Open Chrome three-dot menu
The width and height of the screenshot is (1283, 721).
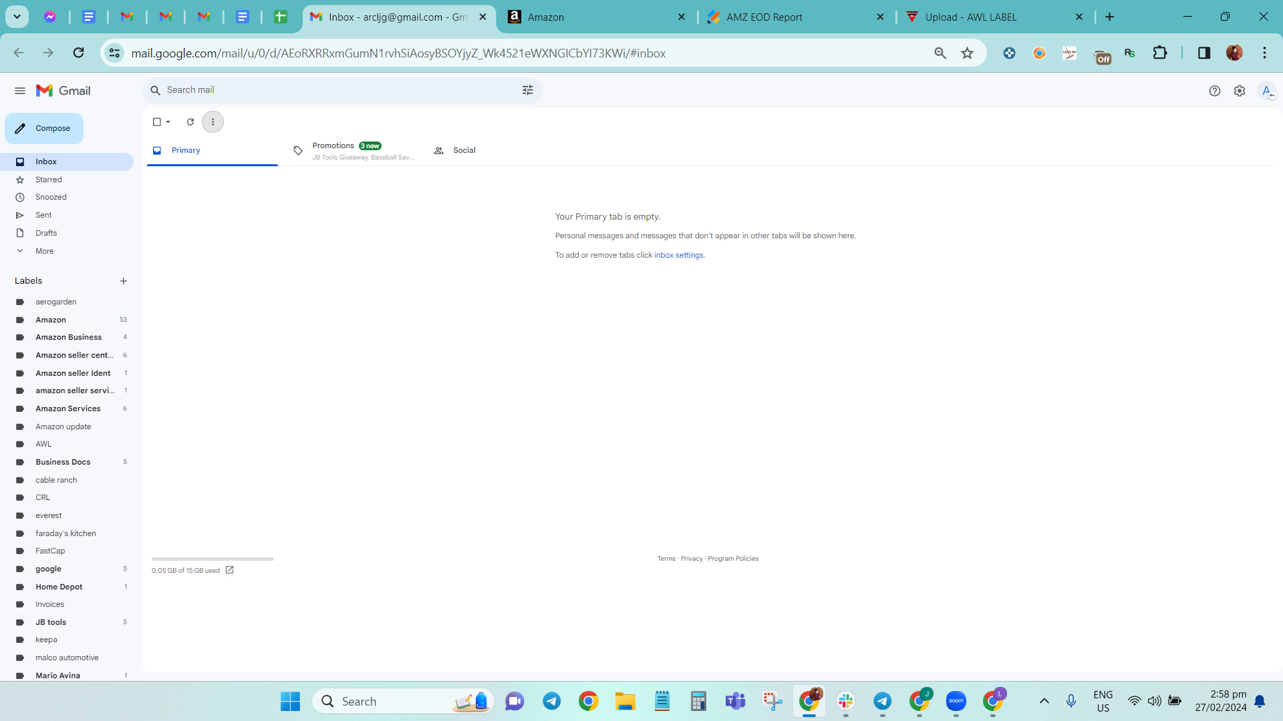click(x=1264, y=53)
